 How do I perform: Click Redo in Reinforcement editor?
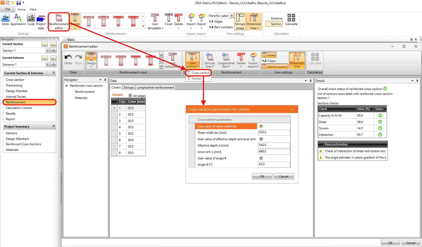[79, 60]
